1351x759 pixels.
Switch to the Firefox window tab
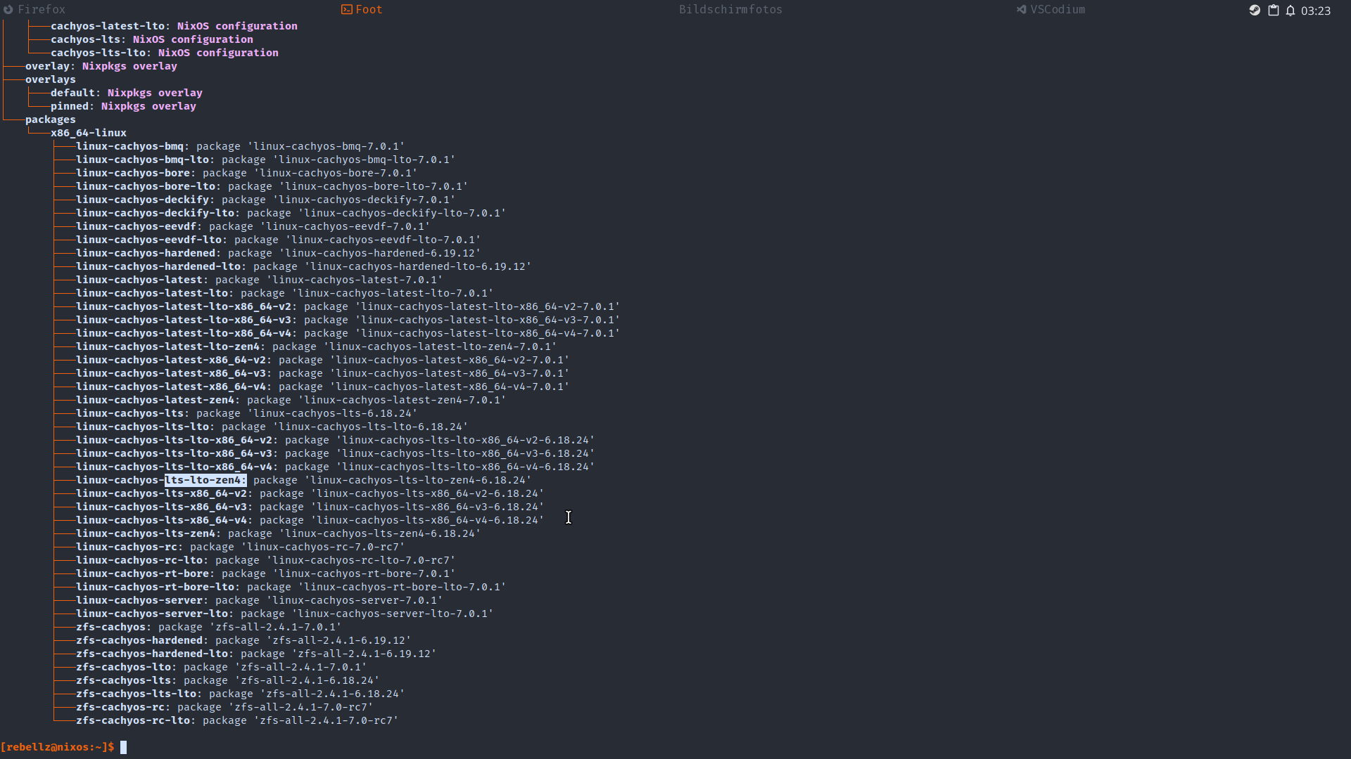pos(41,10)
